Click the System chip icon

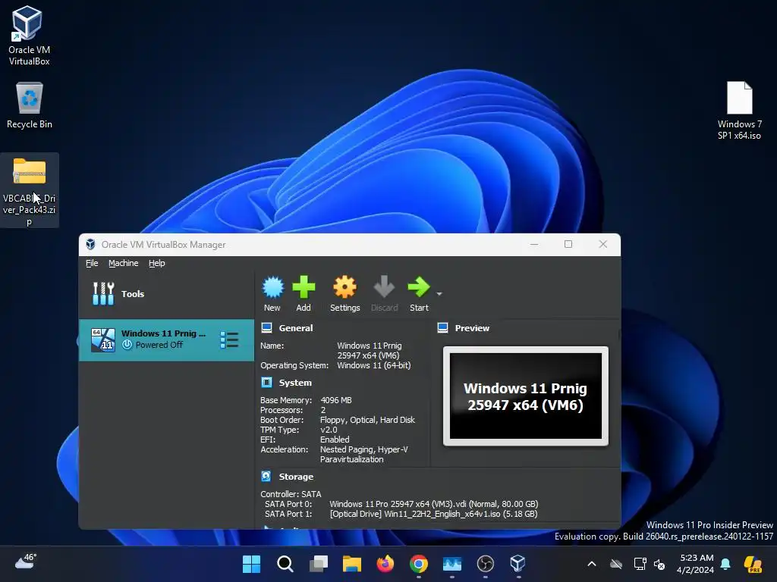[x=266, y=382]
